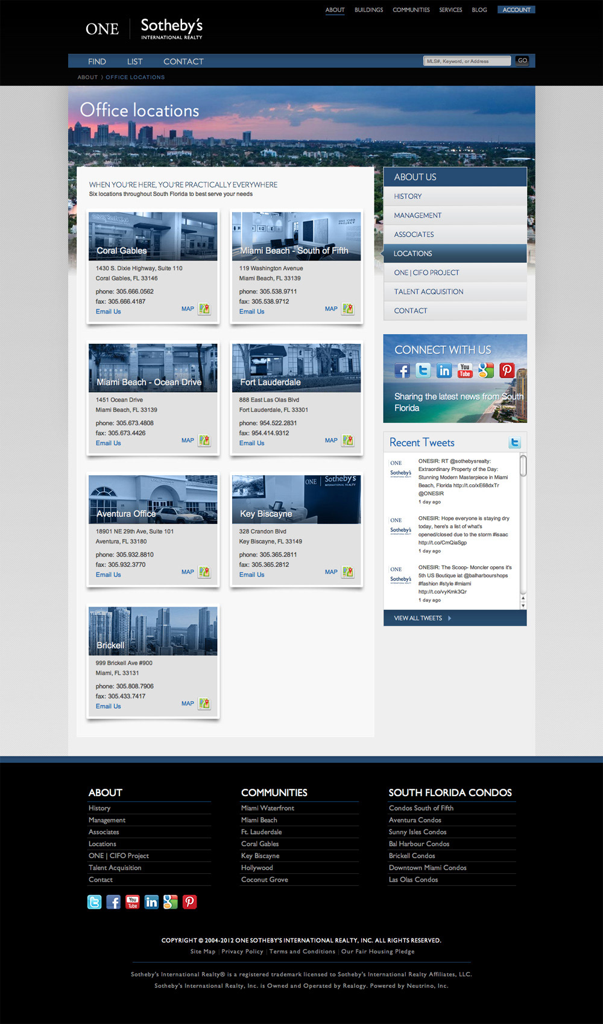Screen dimensions: 603x1024
Task: Click Twitter bird icon in Recent Tweets header
Action: (x=514, y=443)
